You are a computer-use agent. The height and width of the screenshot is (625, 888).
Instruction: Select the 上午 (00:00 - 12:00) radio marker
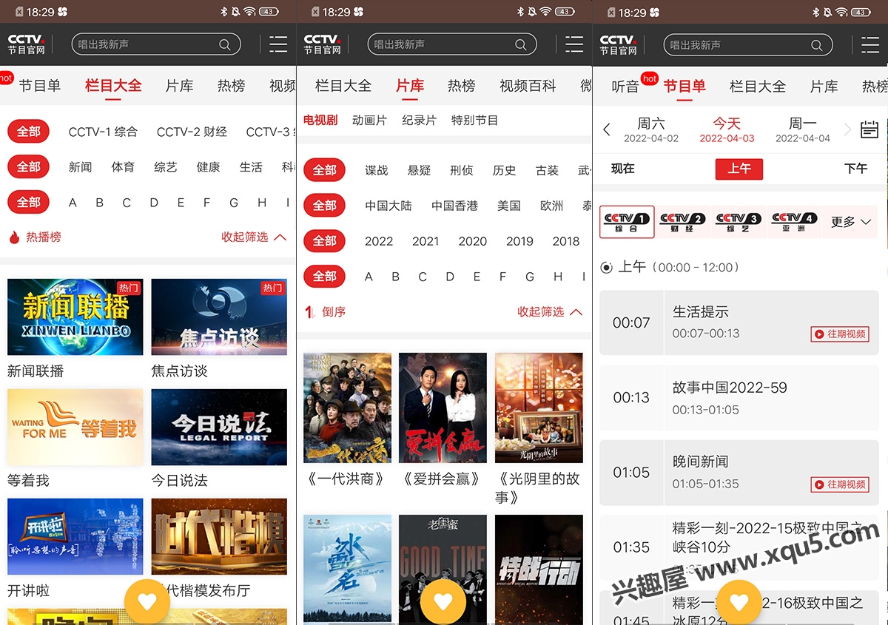(x=607, y=268)
